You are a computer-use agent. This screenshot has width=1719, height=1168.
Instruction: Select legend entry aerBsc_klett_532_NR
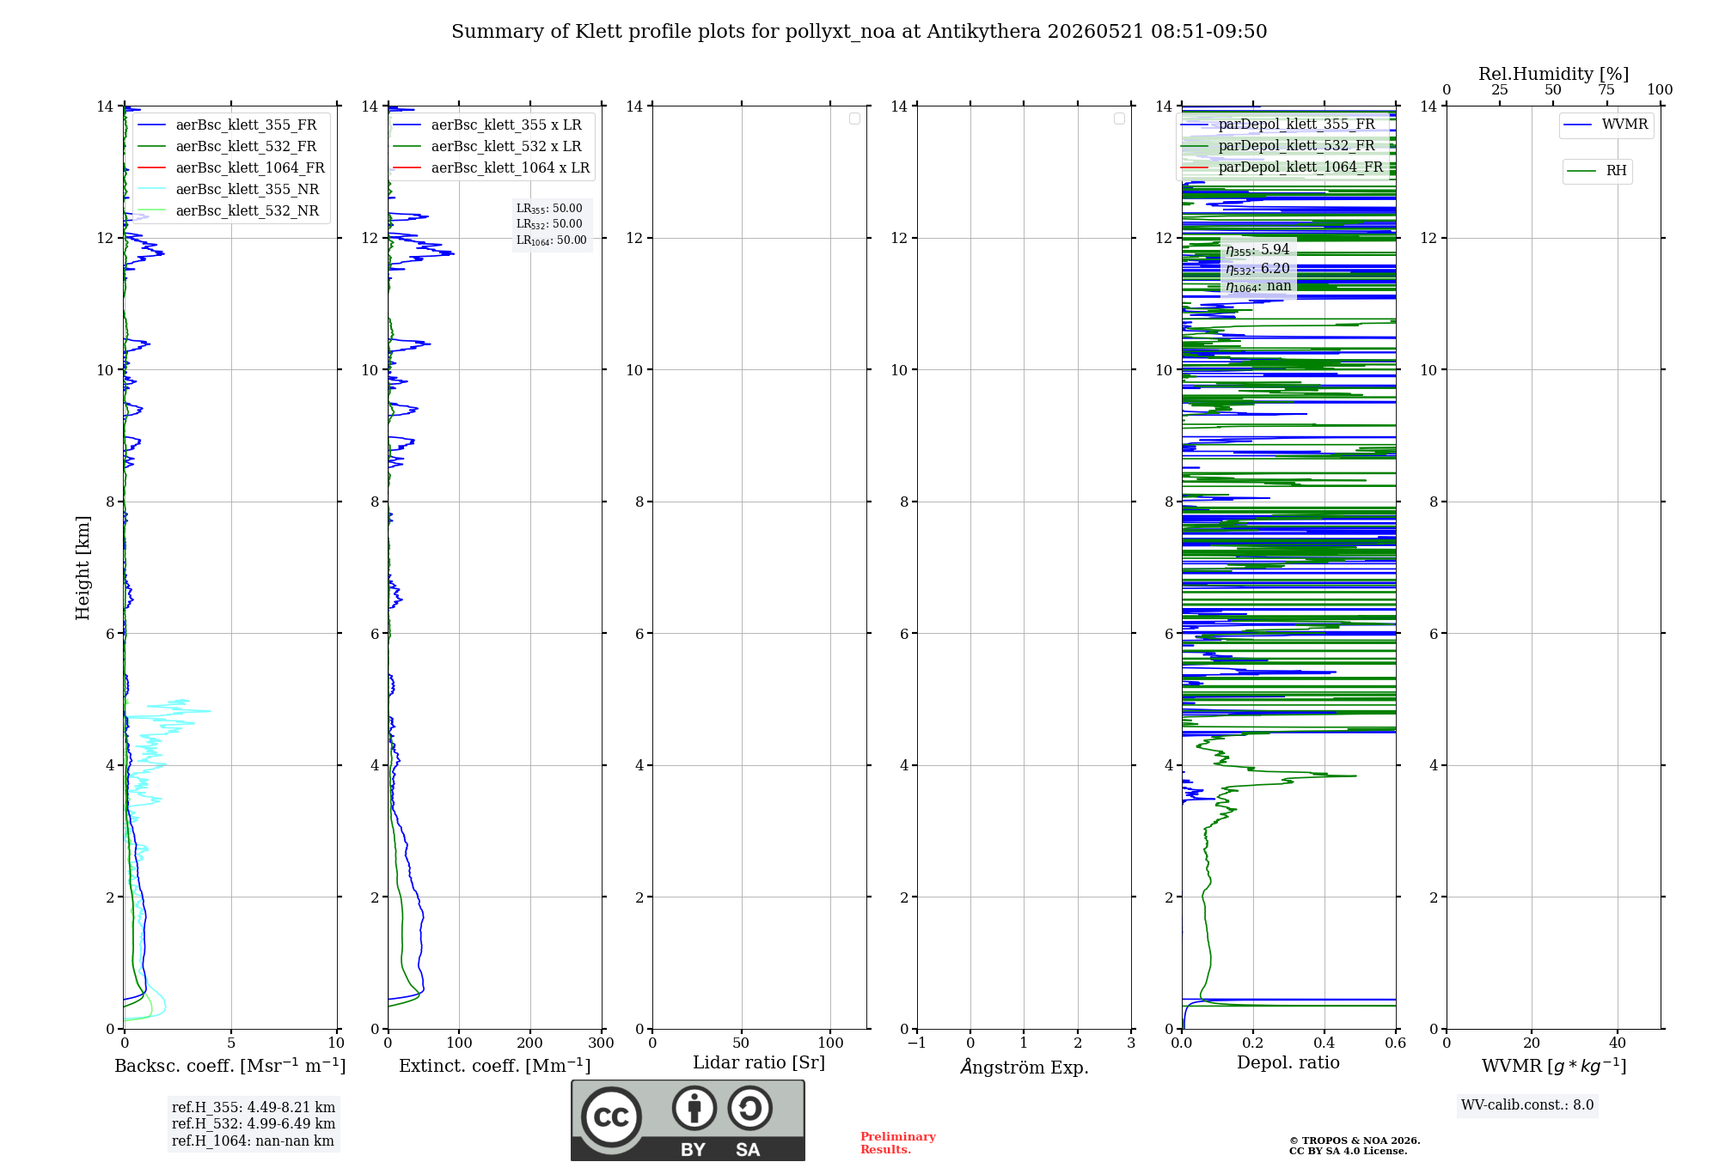click(228, 210)
